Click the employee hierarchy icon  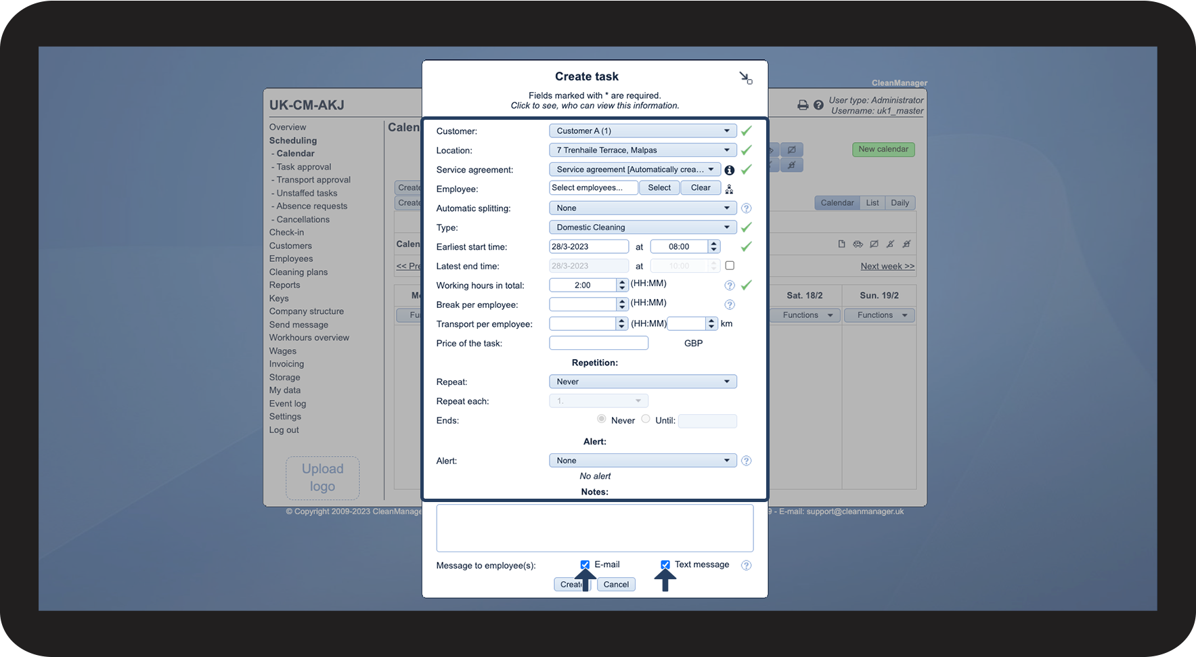729,189
